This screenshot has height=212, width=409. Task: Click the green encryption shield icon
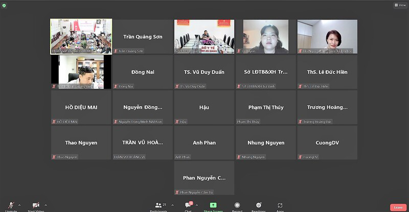[5, 5]
